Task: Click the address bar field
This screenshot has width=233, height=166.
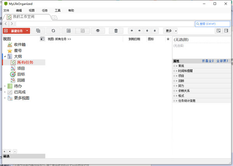Action: click(x=105, y=24)
